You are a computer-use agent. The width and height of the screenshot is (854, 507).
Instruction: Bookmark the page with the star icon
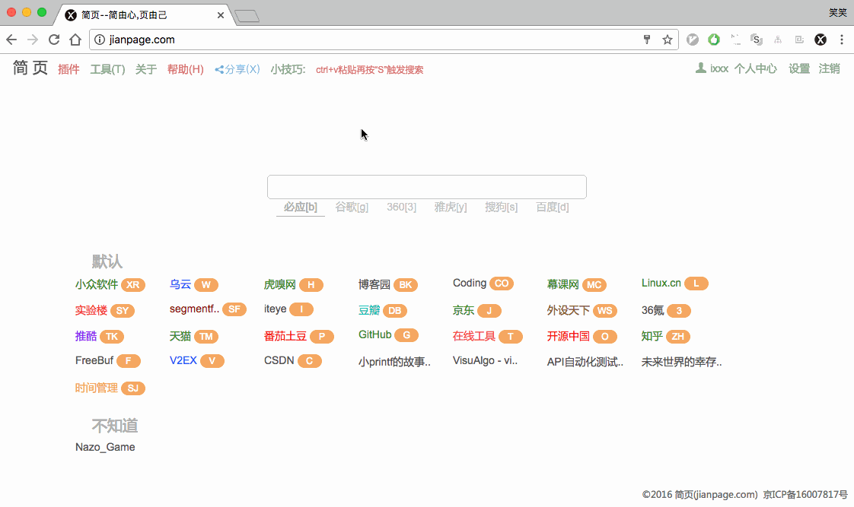pos(668,40)
